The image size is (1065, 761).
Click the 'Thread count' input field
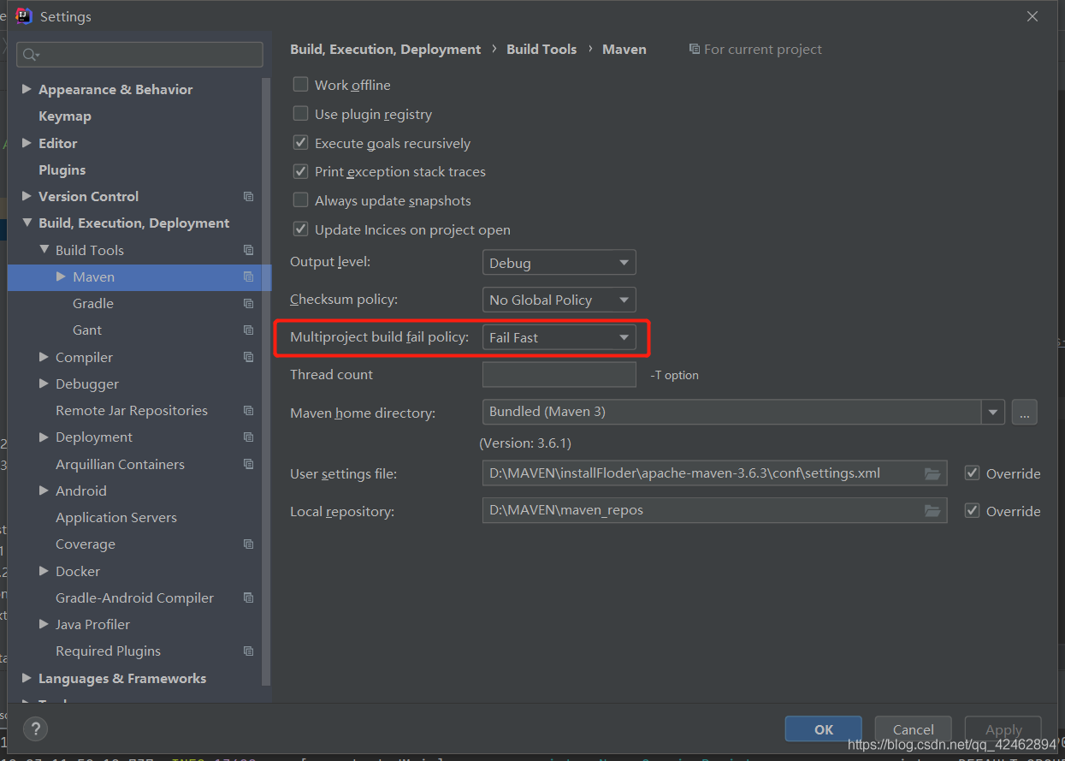(559, 374)
